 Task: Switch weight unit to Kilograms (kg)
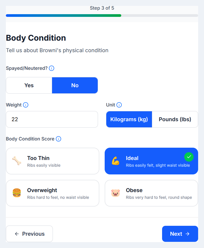click(129, 119)
